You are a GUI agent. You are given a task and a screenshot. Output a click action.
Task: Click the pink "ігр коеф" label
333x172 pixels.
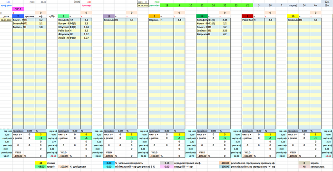click(86, 5)
